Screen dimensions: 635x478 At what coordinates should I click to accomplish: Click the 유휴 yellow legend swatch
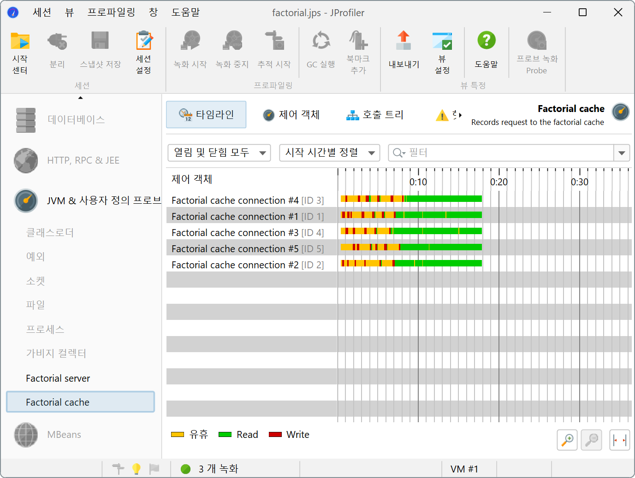[x=178, y=435]
